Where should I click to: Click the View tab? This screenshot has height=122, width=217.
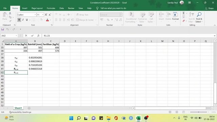point(81,8)
